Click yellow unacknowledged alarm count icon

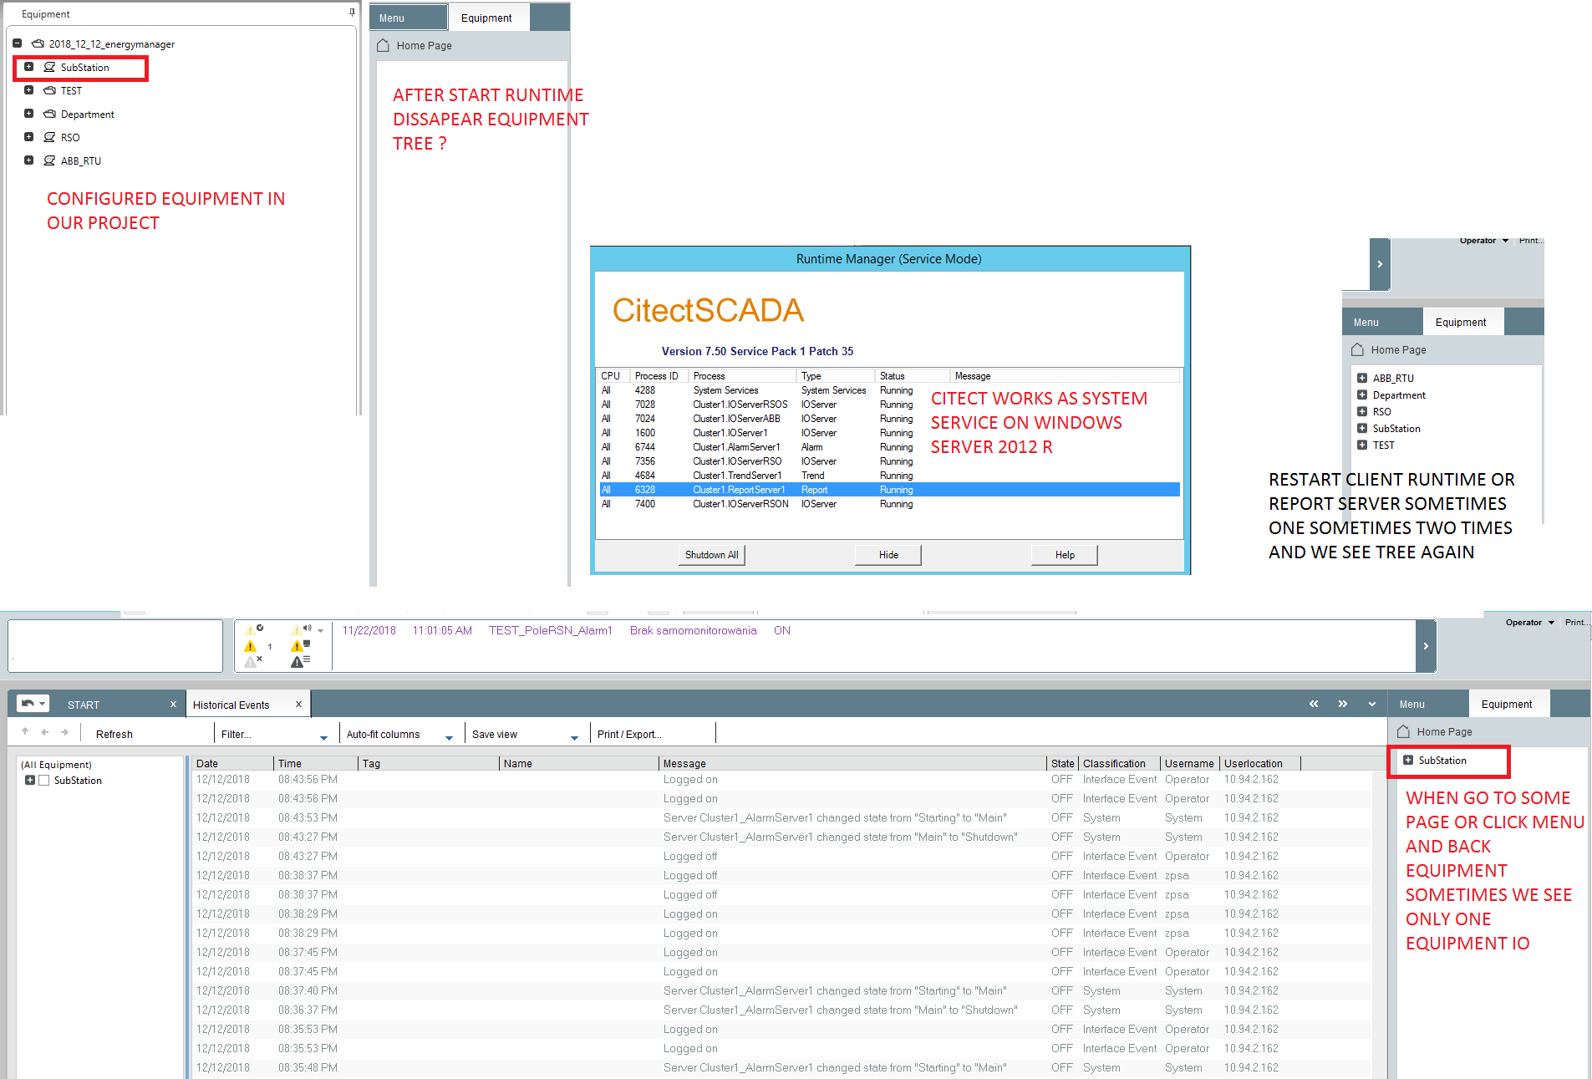(x=251, y=646)
